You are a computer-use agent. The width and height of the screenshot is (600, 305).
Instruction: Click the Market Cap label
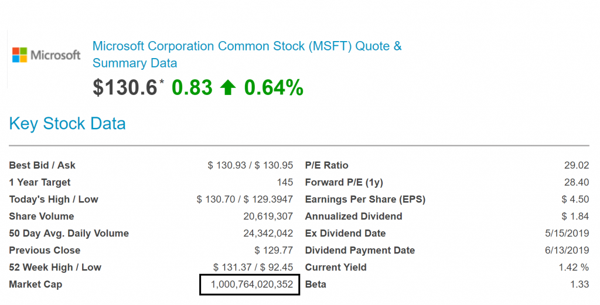tap(36, 284)
